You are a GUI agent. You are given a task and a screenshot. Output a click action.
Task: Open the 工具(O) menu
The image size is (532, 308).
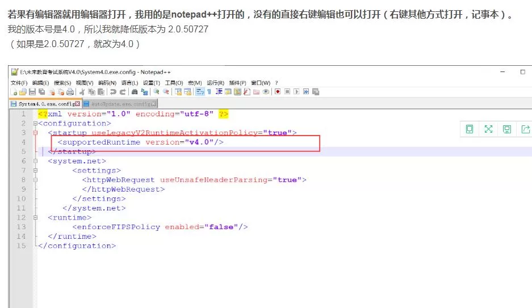tap(174, 83)
